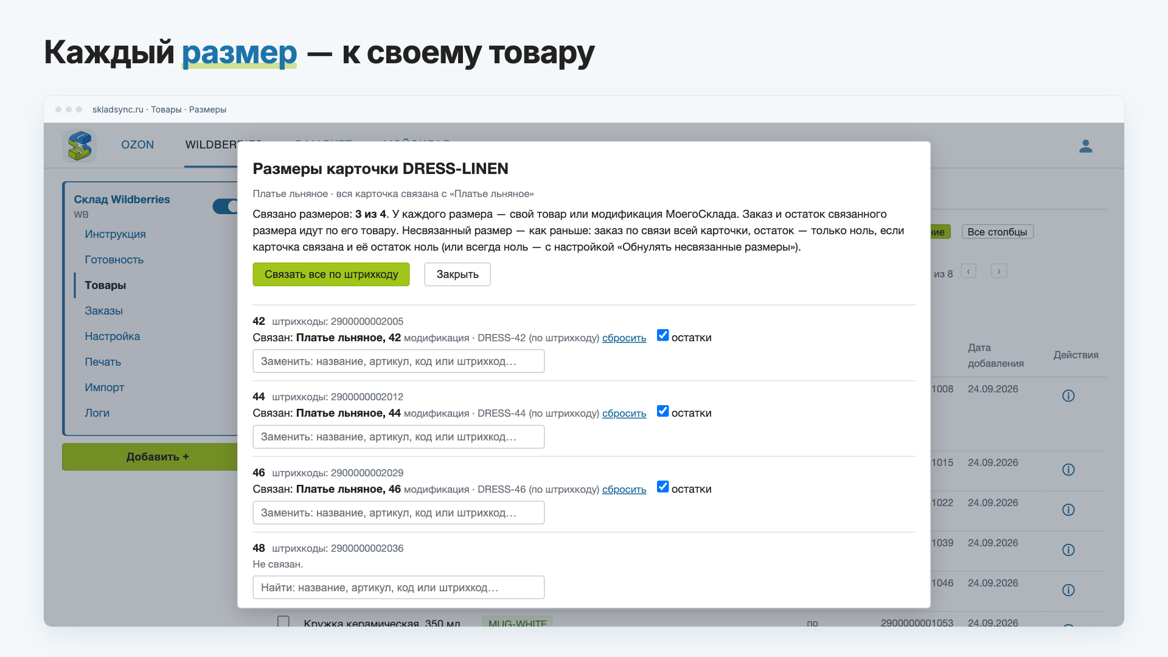Click сбросить link for size 42
Screen dimensions: 1168x657
point(624,338)
